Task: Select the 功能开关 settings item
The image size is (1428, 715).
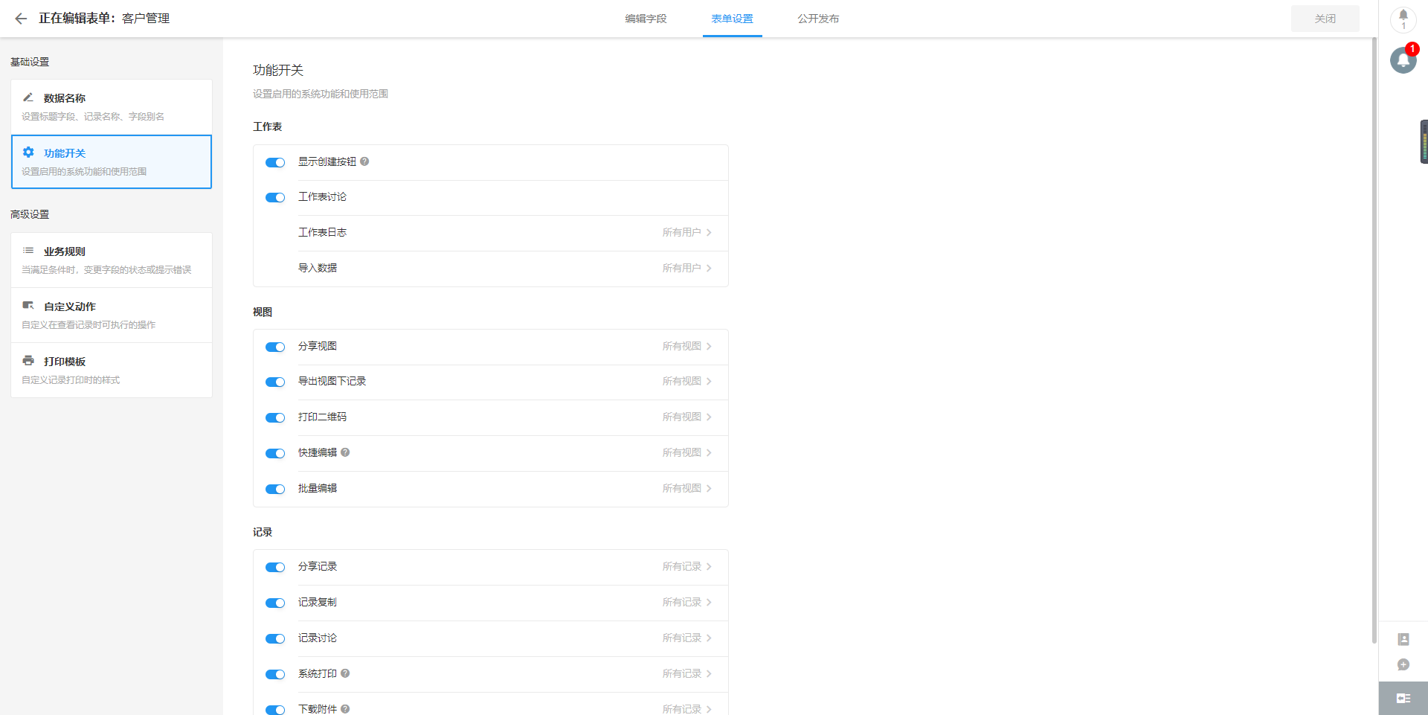Action: click(x=112, y=161)
